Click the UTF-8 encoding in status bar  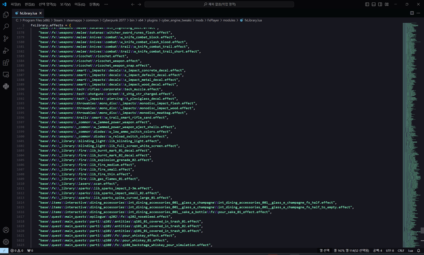pyautogui.click(x=390, y=251)
